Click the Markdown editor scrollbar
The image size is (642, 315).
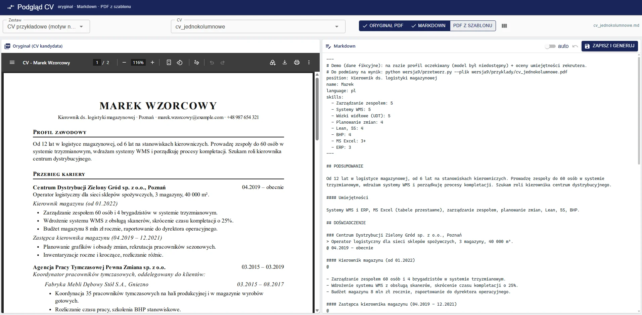coord(639,111)
